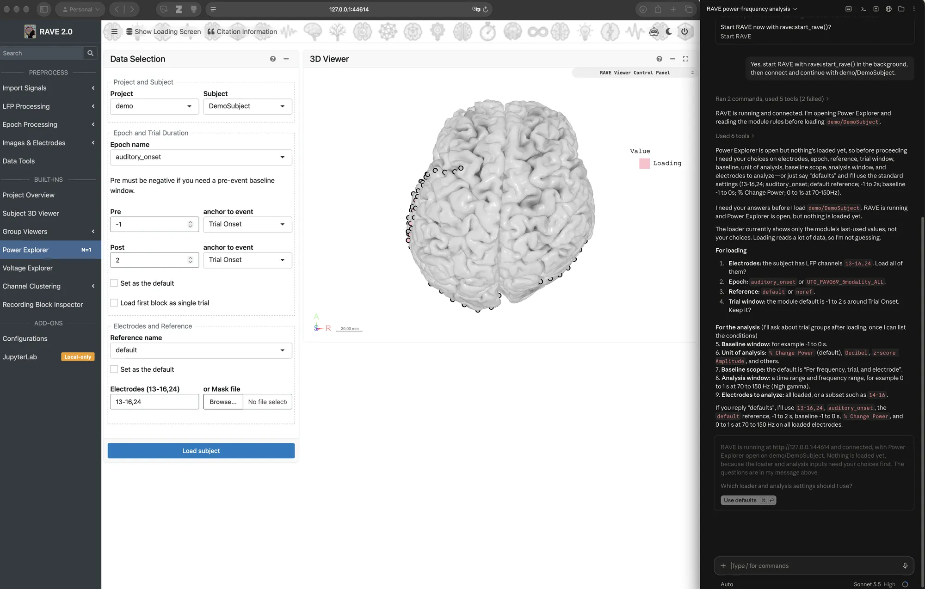Open Post anchor to event dropdown

[x=247, y=260]
